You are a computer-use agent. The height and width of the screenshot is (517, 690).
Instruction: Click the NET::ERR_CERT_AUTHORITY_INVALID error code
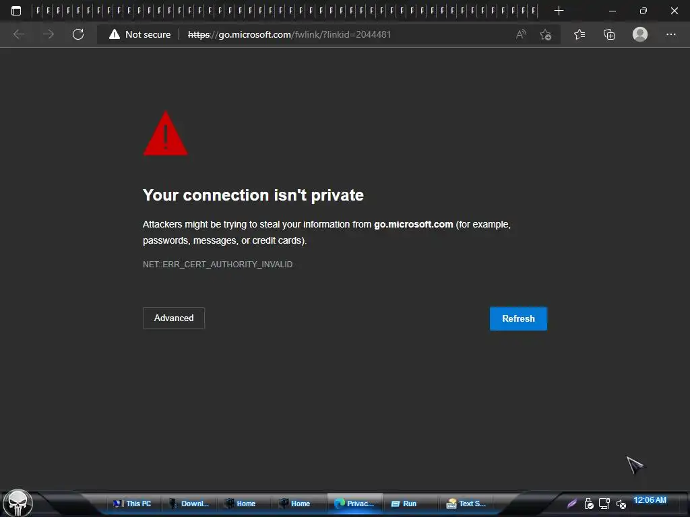pyautogui.click(x=218, y=264)
